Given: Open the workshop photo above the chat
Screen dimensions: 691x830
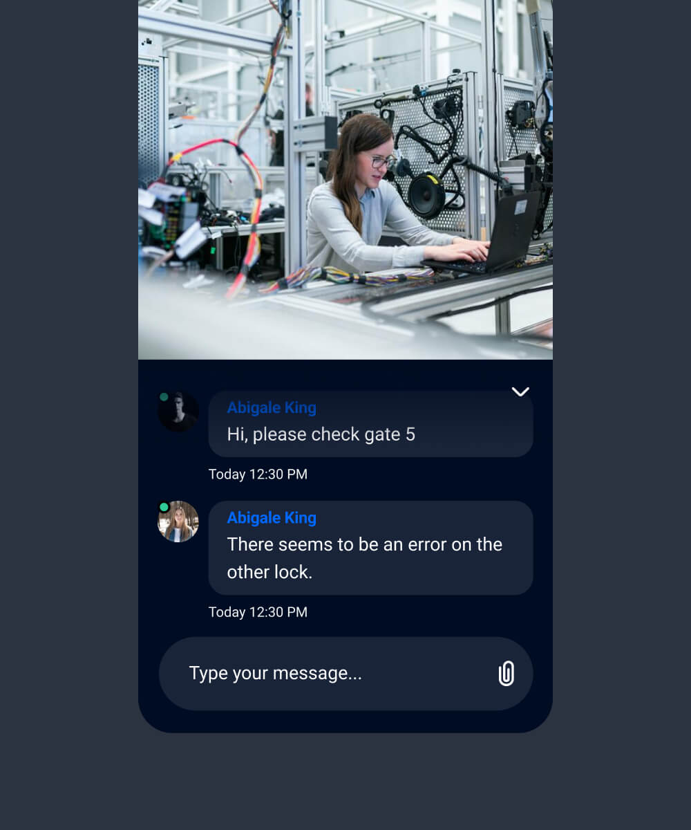Looking at the screenshot, I should [345, 180].
